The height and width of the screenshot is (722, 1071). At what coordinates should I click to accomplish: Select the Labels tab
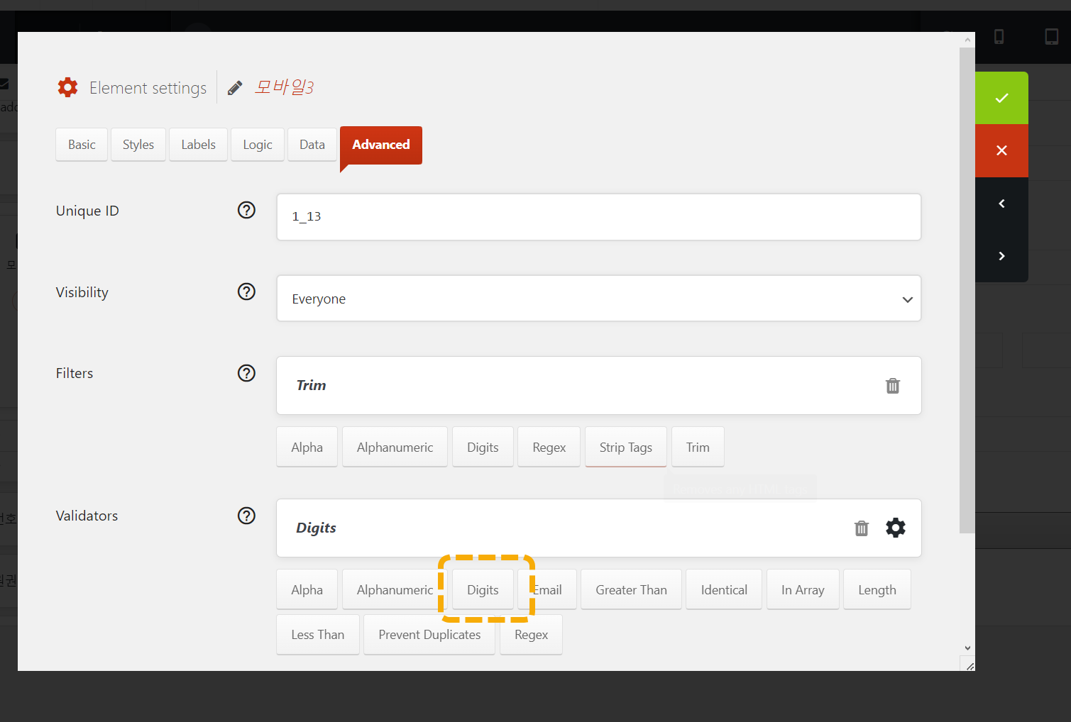[199, 145]
